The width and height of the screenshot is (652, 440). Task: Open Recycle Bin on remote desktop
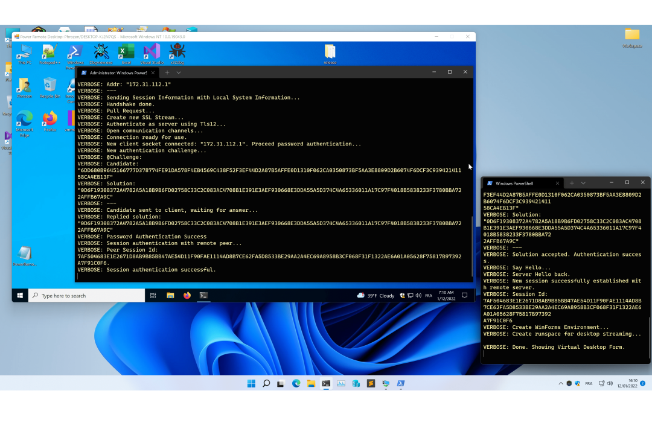click(50, 88)
